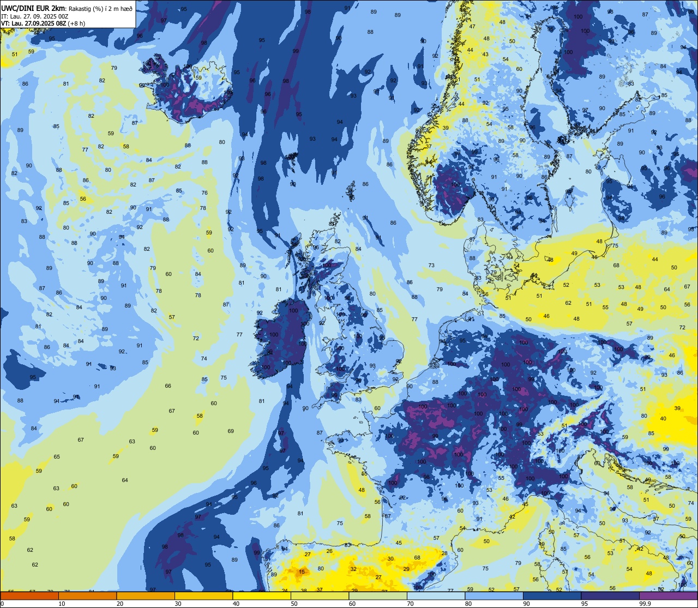Select the 30–40% golden yellow legend swatch
Image resolution: width=698 pixels, height=608 pixels.
[203, 595]
